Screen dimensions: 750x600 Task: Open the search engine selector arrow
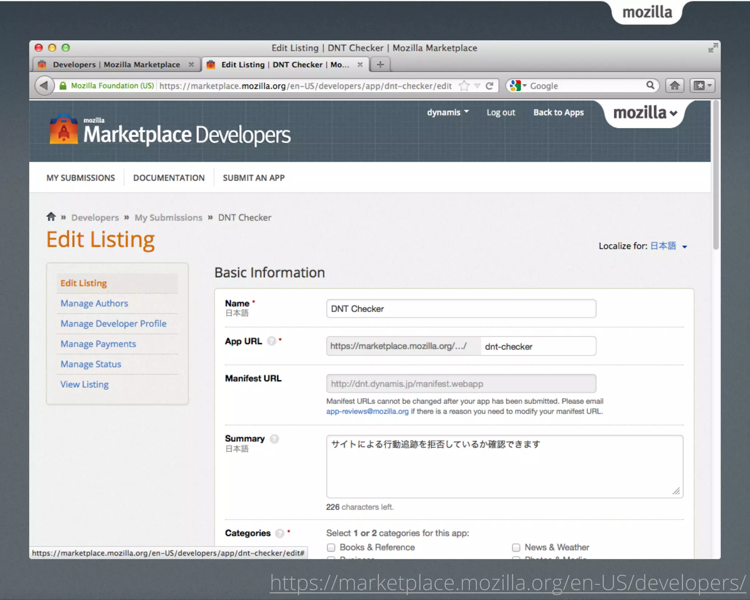tap(524, 86)
